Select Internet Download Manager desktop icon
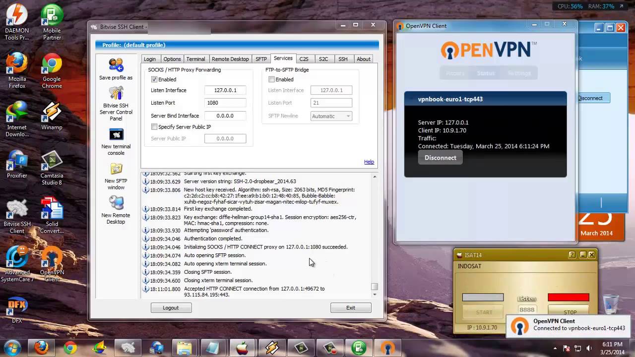The height and width of the screenshot is (357, 635). pos(17,119)
